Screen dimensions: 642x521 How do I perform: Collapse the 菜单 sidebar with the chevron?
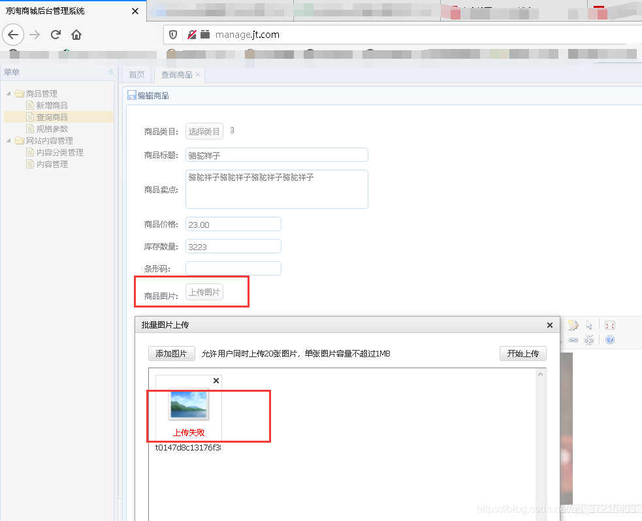click(111, 72)
